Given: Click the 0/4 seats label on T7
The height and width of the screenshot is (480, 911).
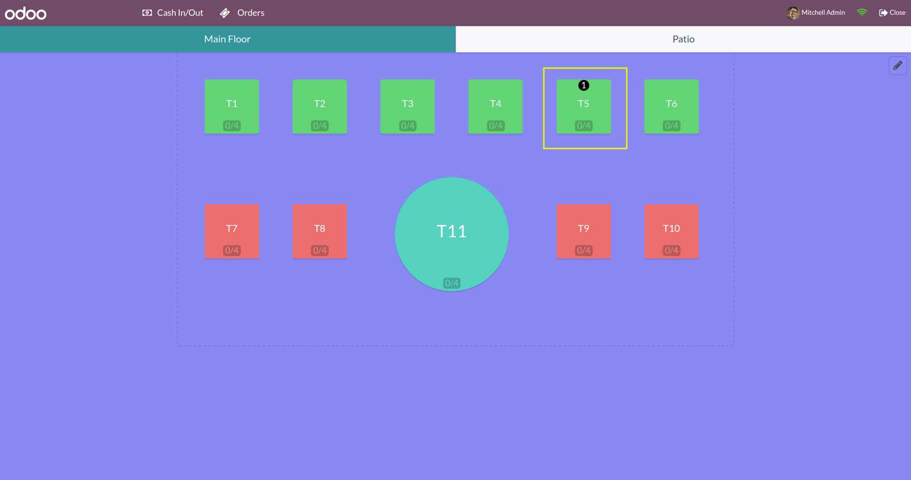Looking at the screenshot, I should click(x=232, y=251).
